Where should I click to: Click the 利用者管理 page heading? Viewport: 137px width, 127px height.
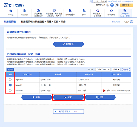[x=10, y=22]
